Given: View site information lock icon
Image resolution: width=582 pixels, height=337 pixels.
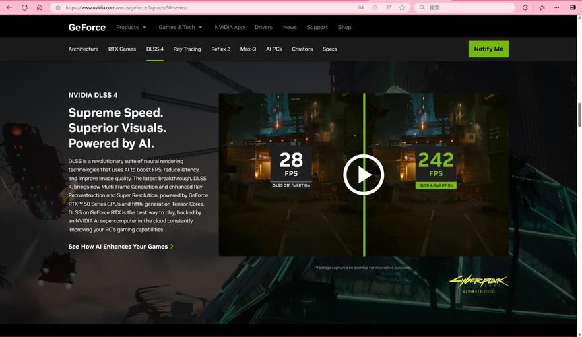Looking at the screenshot, I should pos(58,7).
